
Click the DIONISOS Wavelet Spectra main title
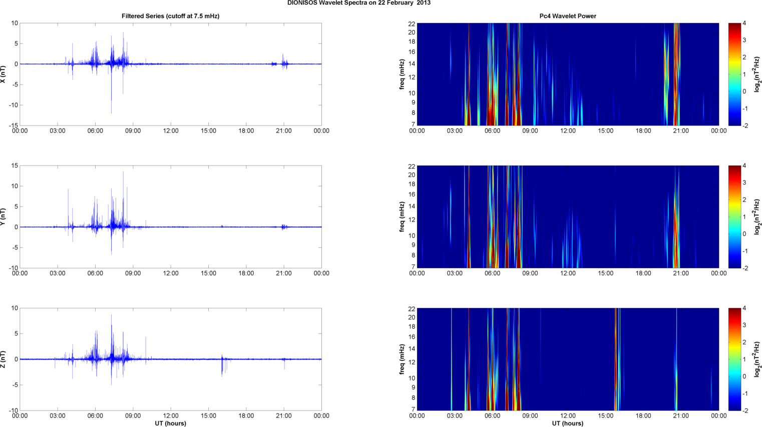pos(358,3)
